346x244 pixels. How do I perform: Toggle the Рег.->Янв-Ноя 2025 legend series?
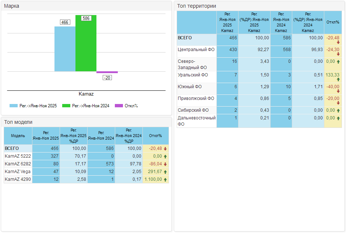coord(33,106)
